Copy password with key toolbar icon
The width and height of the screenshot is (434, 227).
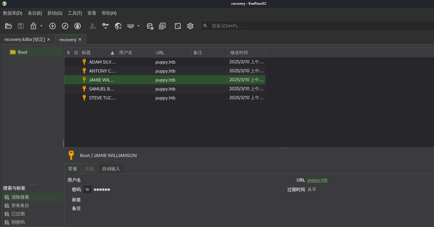(x=106, y=26)
